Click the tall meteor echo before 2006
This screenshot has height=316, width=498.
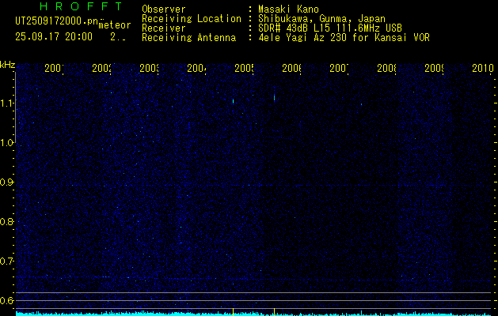(x=275, y=98)
